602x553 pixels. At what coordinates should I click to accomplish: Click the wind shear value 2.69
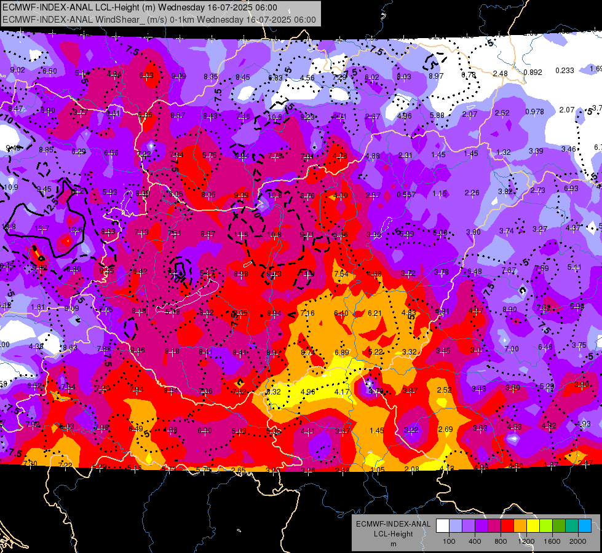click(x=445, y=429)
